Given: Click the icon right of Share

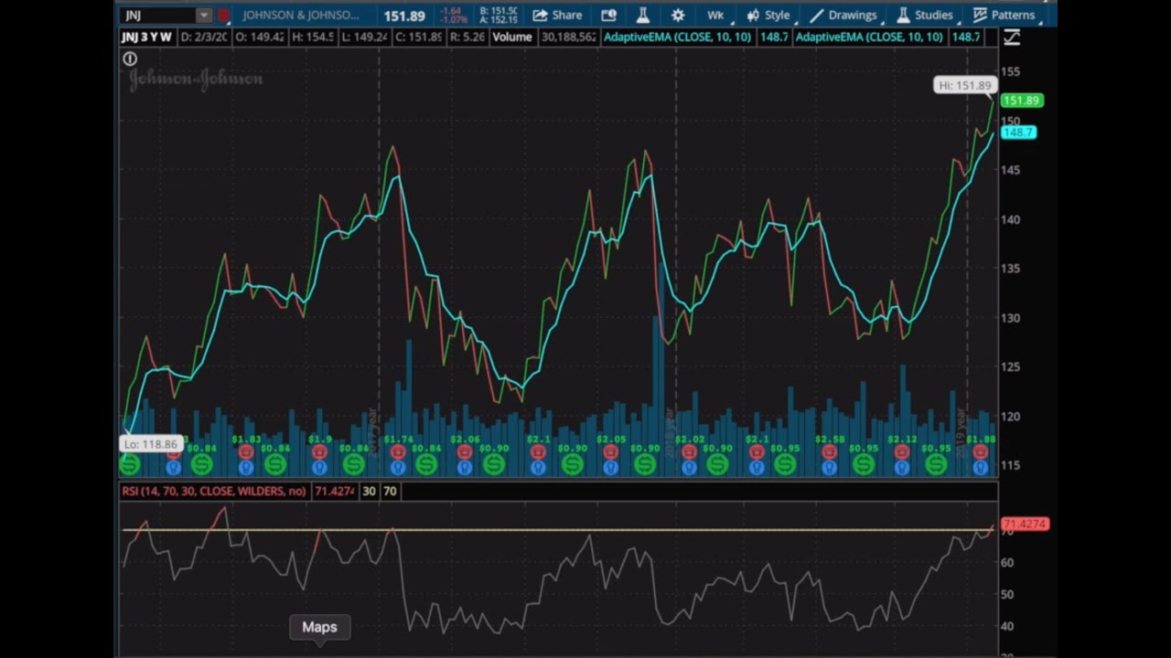Looking at the screenshot, I should (608, 16).
